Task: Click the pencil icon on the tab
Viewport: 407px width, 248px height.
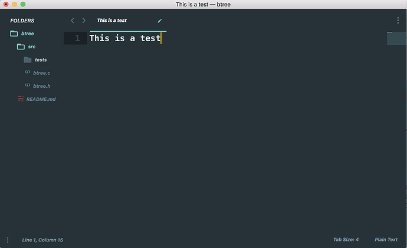Action: tap(160, 21)
